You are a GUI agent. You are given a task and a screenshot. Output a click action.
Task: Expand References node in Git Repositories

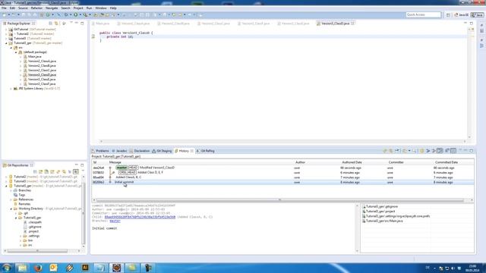11,199
